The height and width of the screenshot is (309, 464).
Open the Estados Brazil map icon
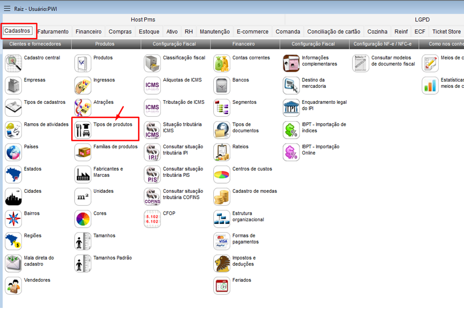point(13,175)
